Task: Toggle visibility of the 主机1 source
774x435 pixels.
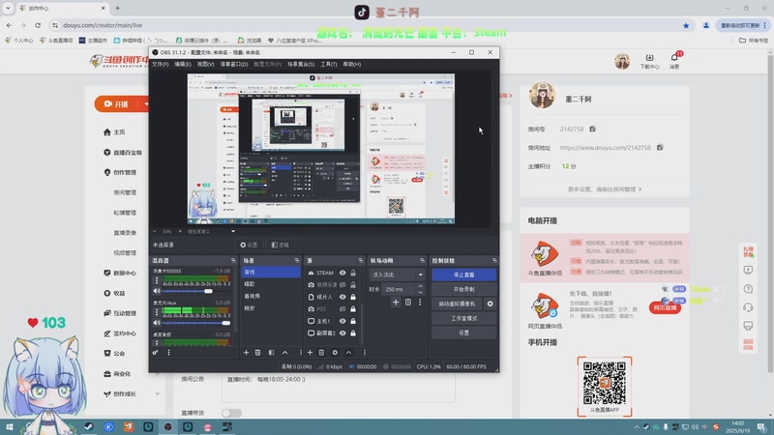Action: pyautogui.click(x=342, y=321)
